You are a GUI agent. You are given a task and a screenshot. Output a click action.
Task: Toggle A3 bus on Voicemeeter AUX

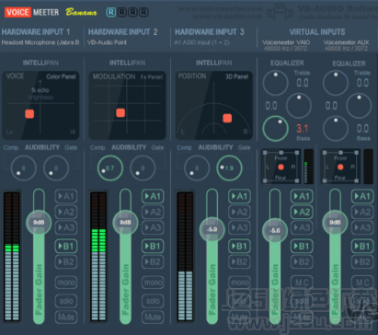click(362, 227)
